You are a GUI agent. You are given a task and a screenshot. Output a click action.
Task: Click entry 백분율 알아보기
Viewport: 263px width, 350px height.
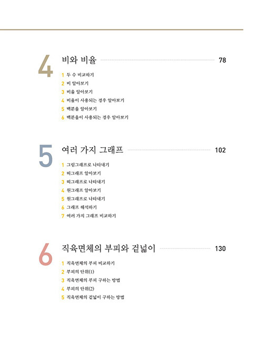82,109
